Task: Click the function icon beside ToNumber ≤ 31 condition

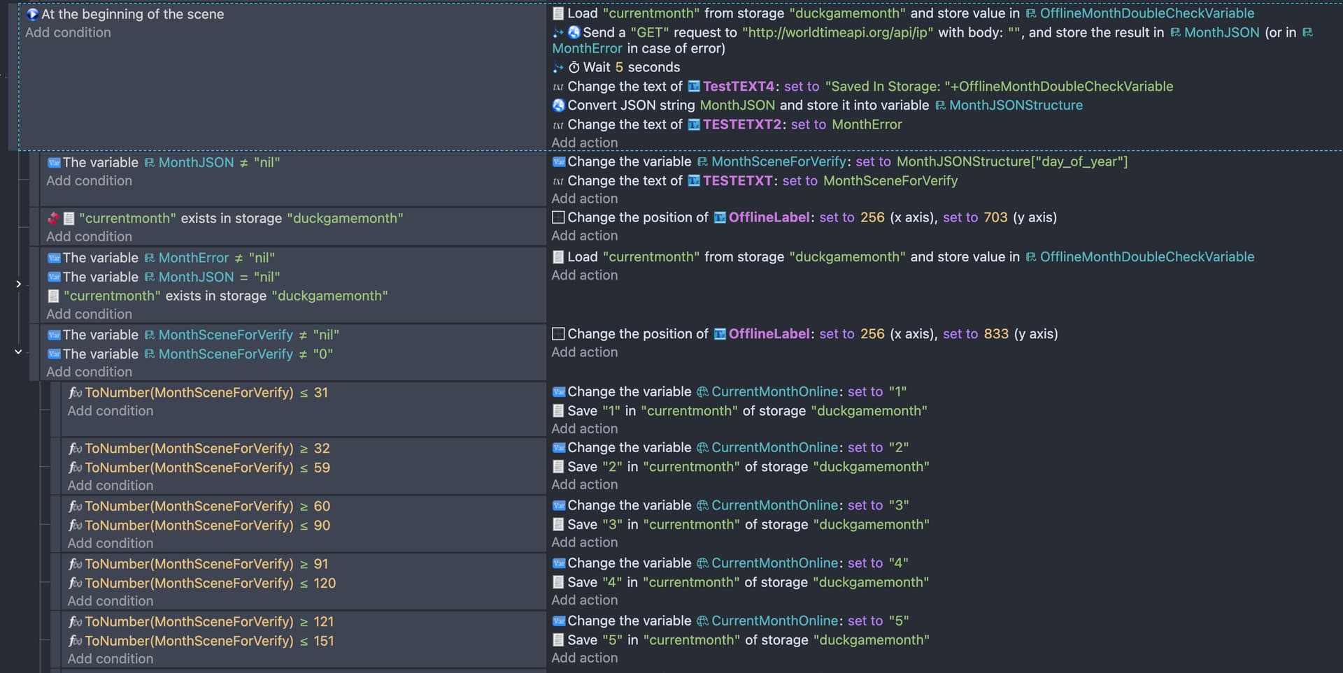Action: click(75, 393)
